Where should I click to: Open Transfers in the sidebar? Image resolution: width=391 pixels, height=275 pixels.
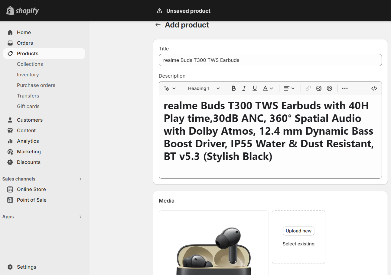[x=28, y=96]
